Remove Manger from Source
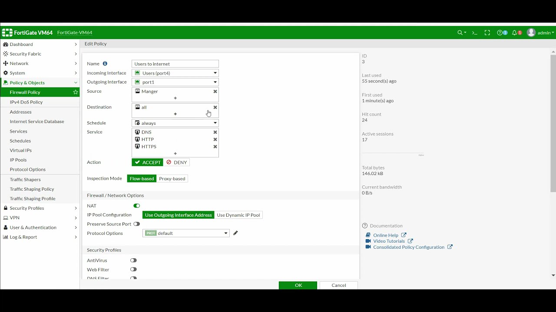This screenshot has height=312, width=556. click(x=215, y=91)
